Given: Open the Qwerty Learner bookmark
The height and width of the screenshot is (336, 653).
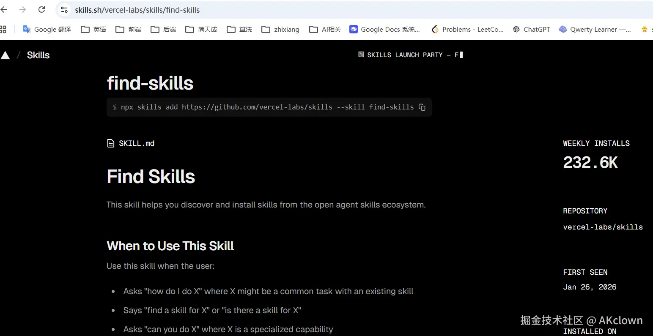Looking at the screenshot, I should click(595, 29).
